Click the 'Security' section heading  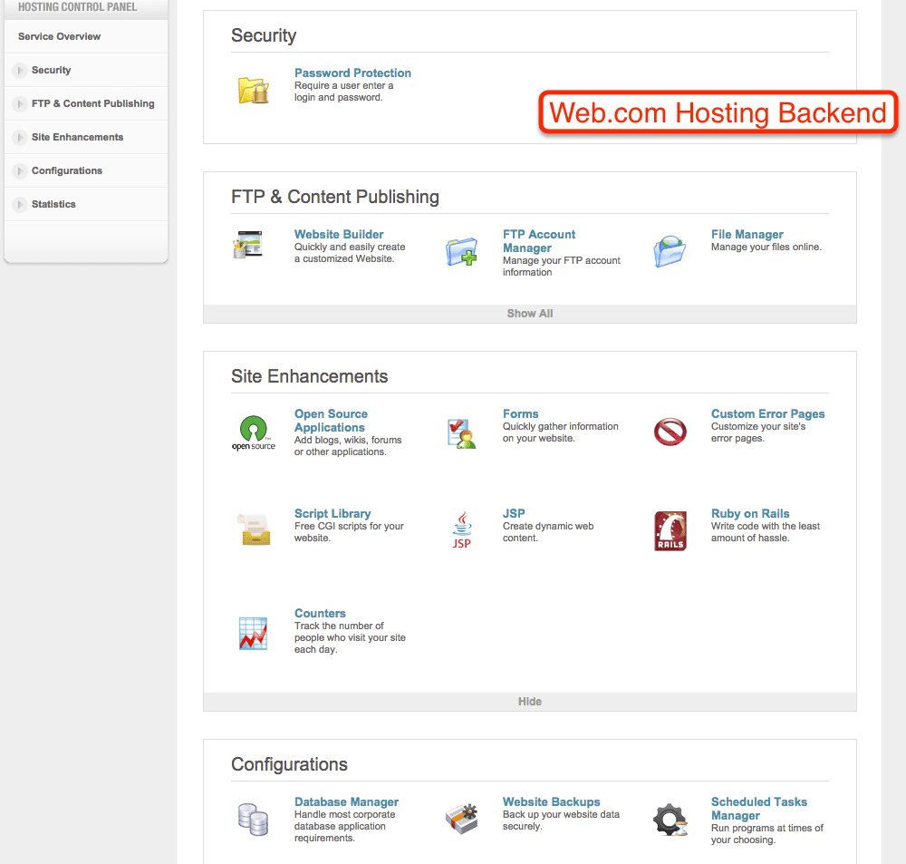pos(264,35)
